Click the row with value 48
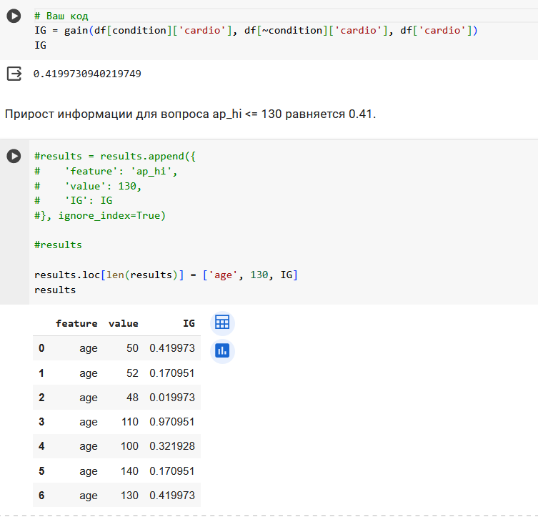Viewport: 538px width, 517px height. pyautogui.click(x=116, y=397)
